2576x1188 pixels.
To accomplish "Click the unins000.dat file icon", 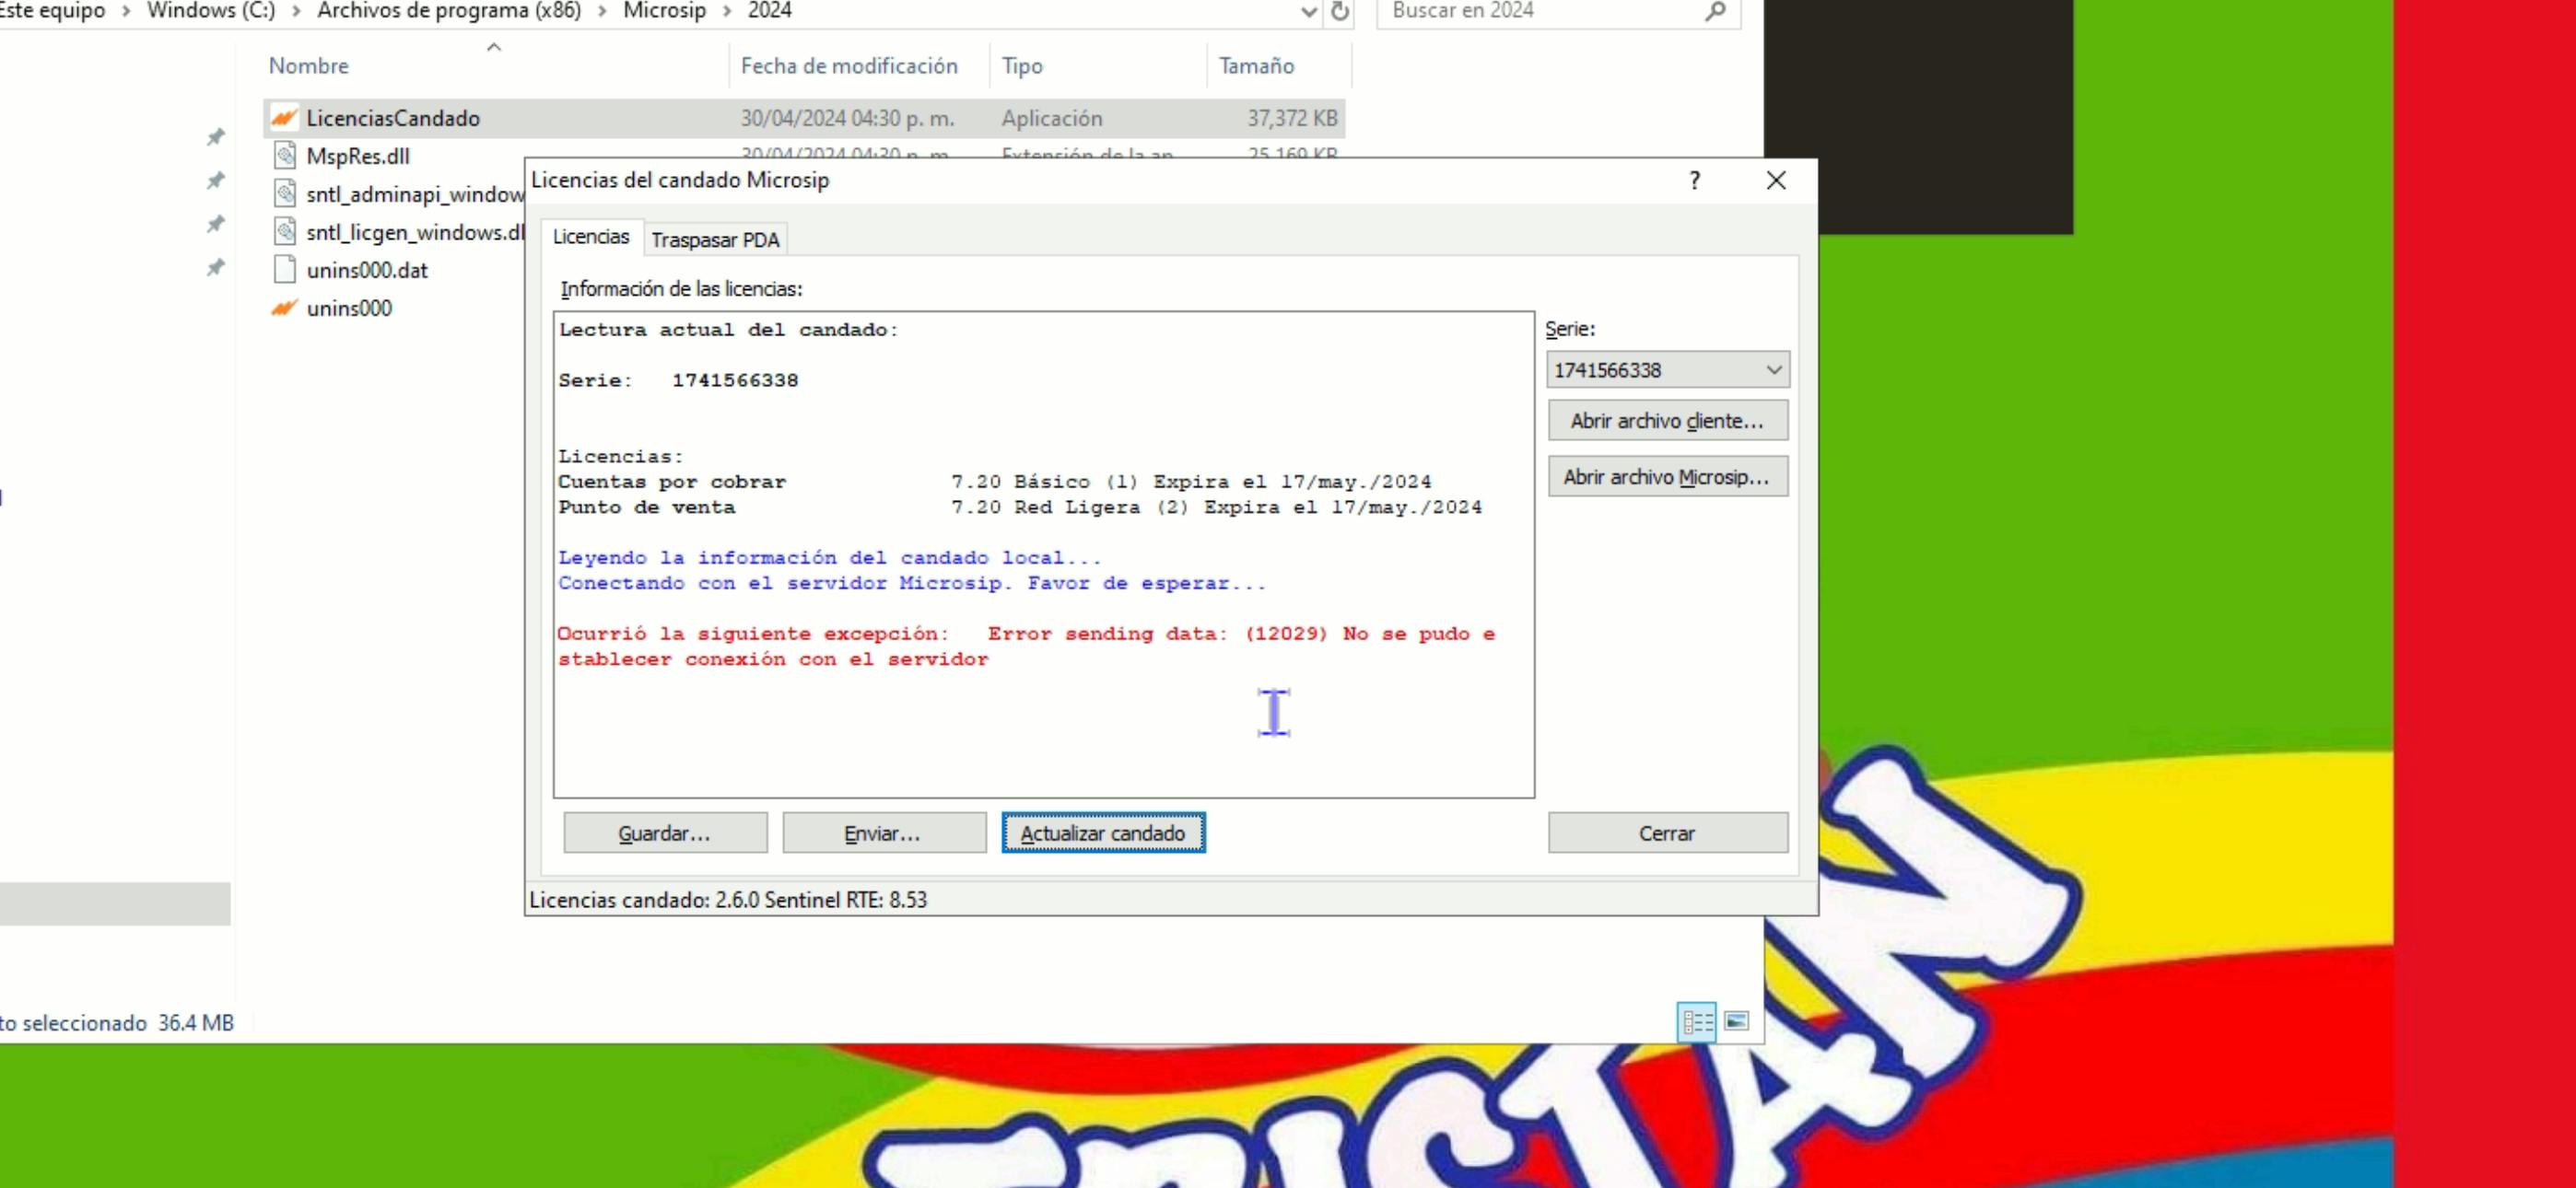I will coord(285,270).
